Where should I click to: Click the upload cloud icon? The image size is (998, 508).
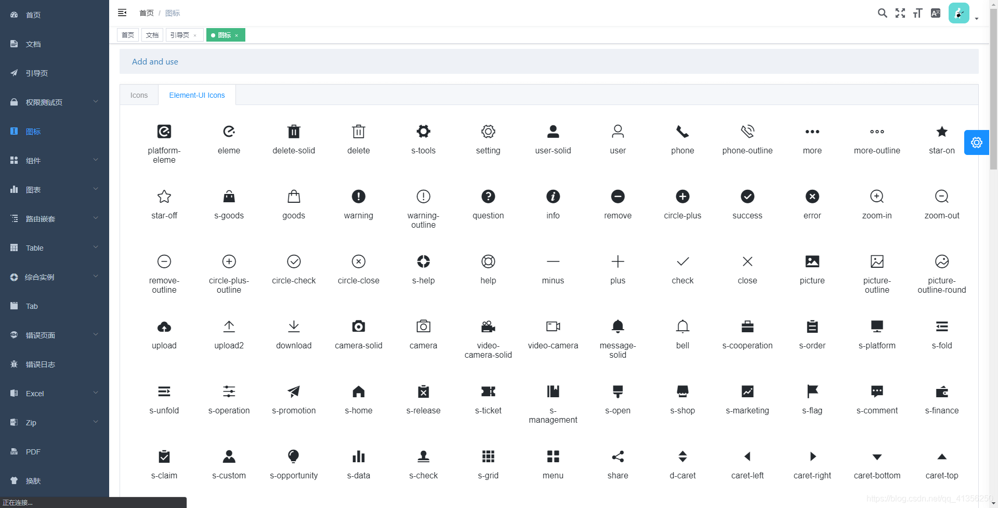pyautogui.click(x=164, y=327)
